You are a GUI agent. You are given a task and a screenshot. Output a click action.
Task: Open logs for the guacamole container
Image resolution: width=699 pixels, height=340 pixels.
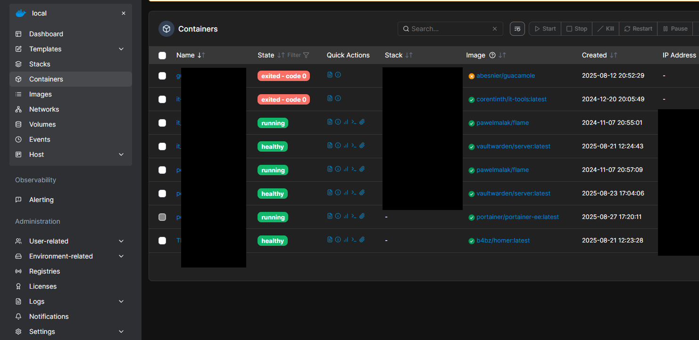[x=330, y=75]
